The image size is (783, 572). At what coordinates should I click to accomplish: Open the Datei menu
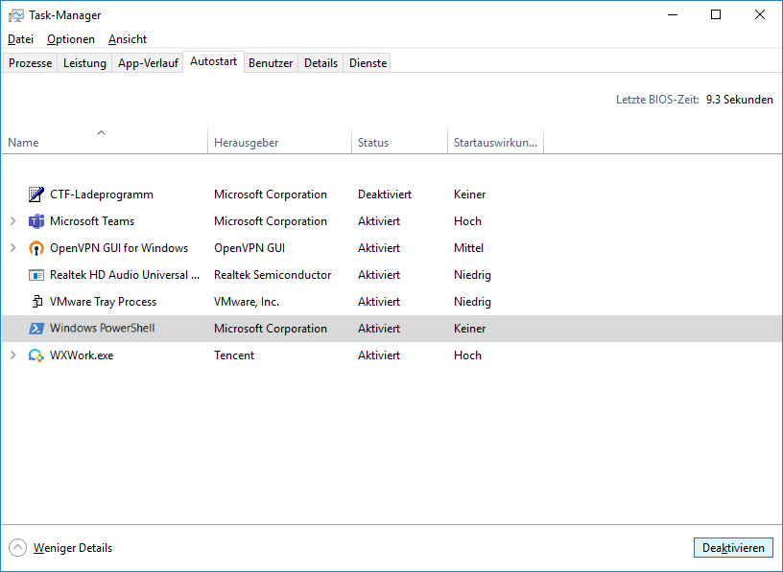(20, 39)
